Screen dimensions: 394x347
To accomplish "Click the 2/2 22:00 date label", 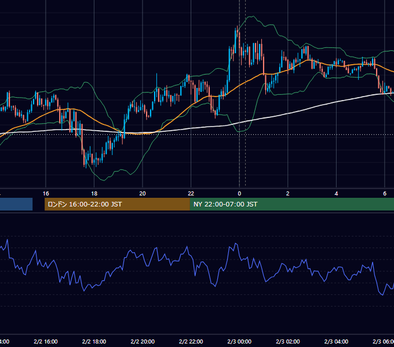I will coord(191,341).
